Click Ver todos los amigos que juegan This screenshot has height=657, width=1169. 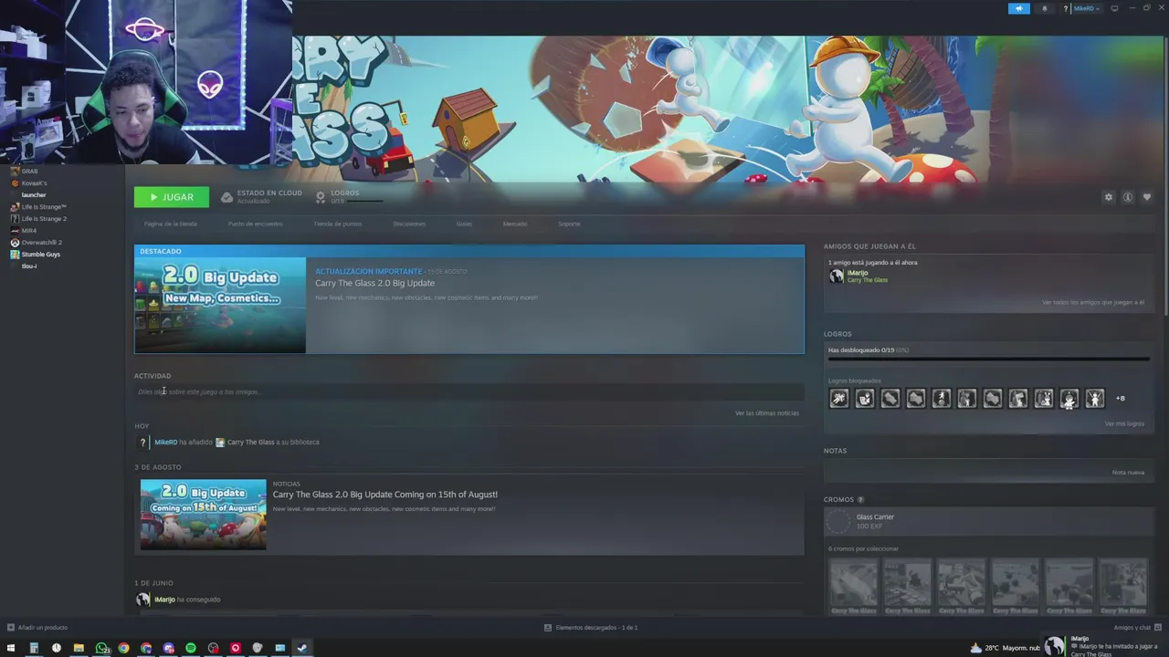1093,302
